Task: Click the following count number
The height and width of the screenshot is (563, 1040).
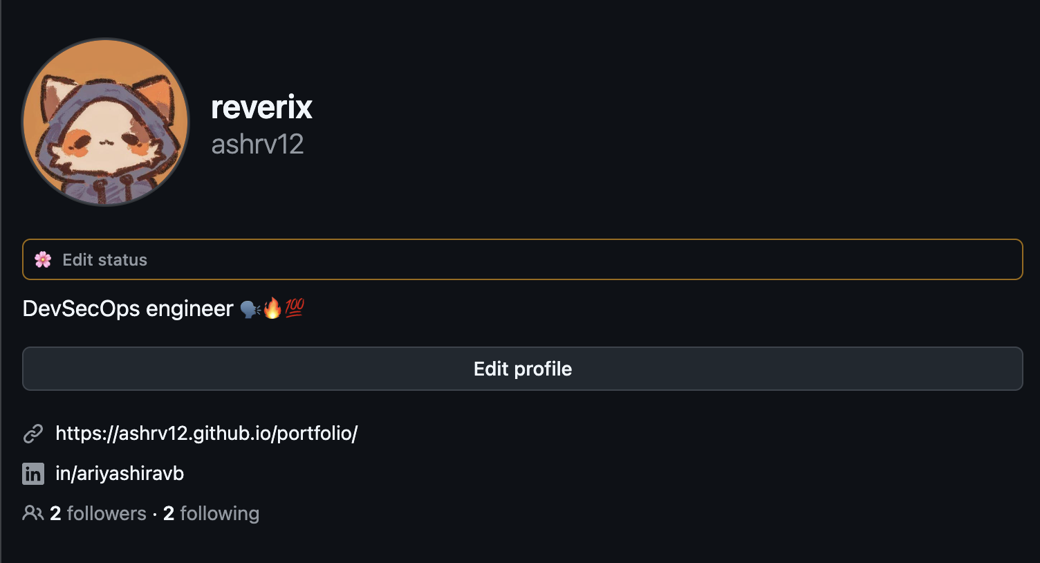Action: tap(169, 513)
